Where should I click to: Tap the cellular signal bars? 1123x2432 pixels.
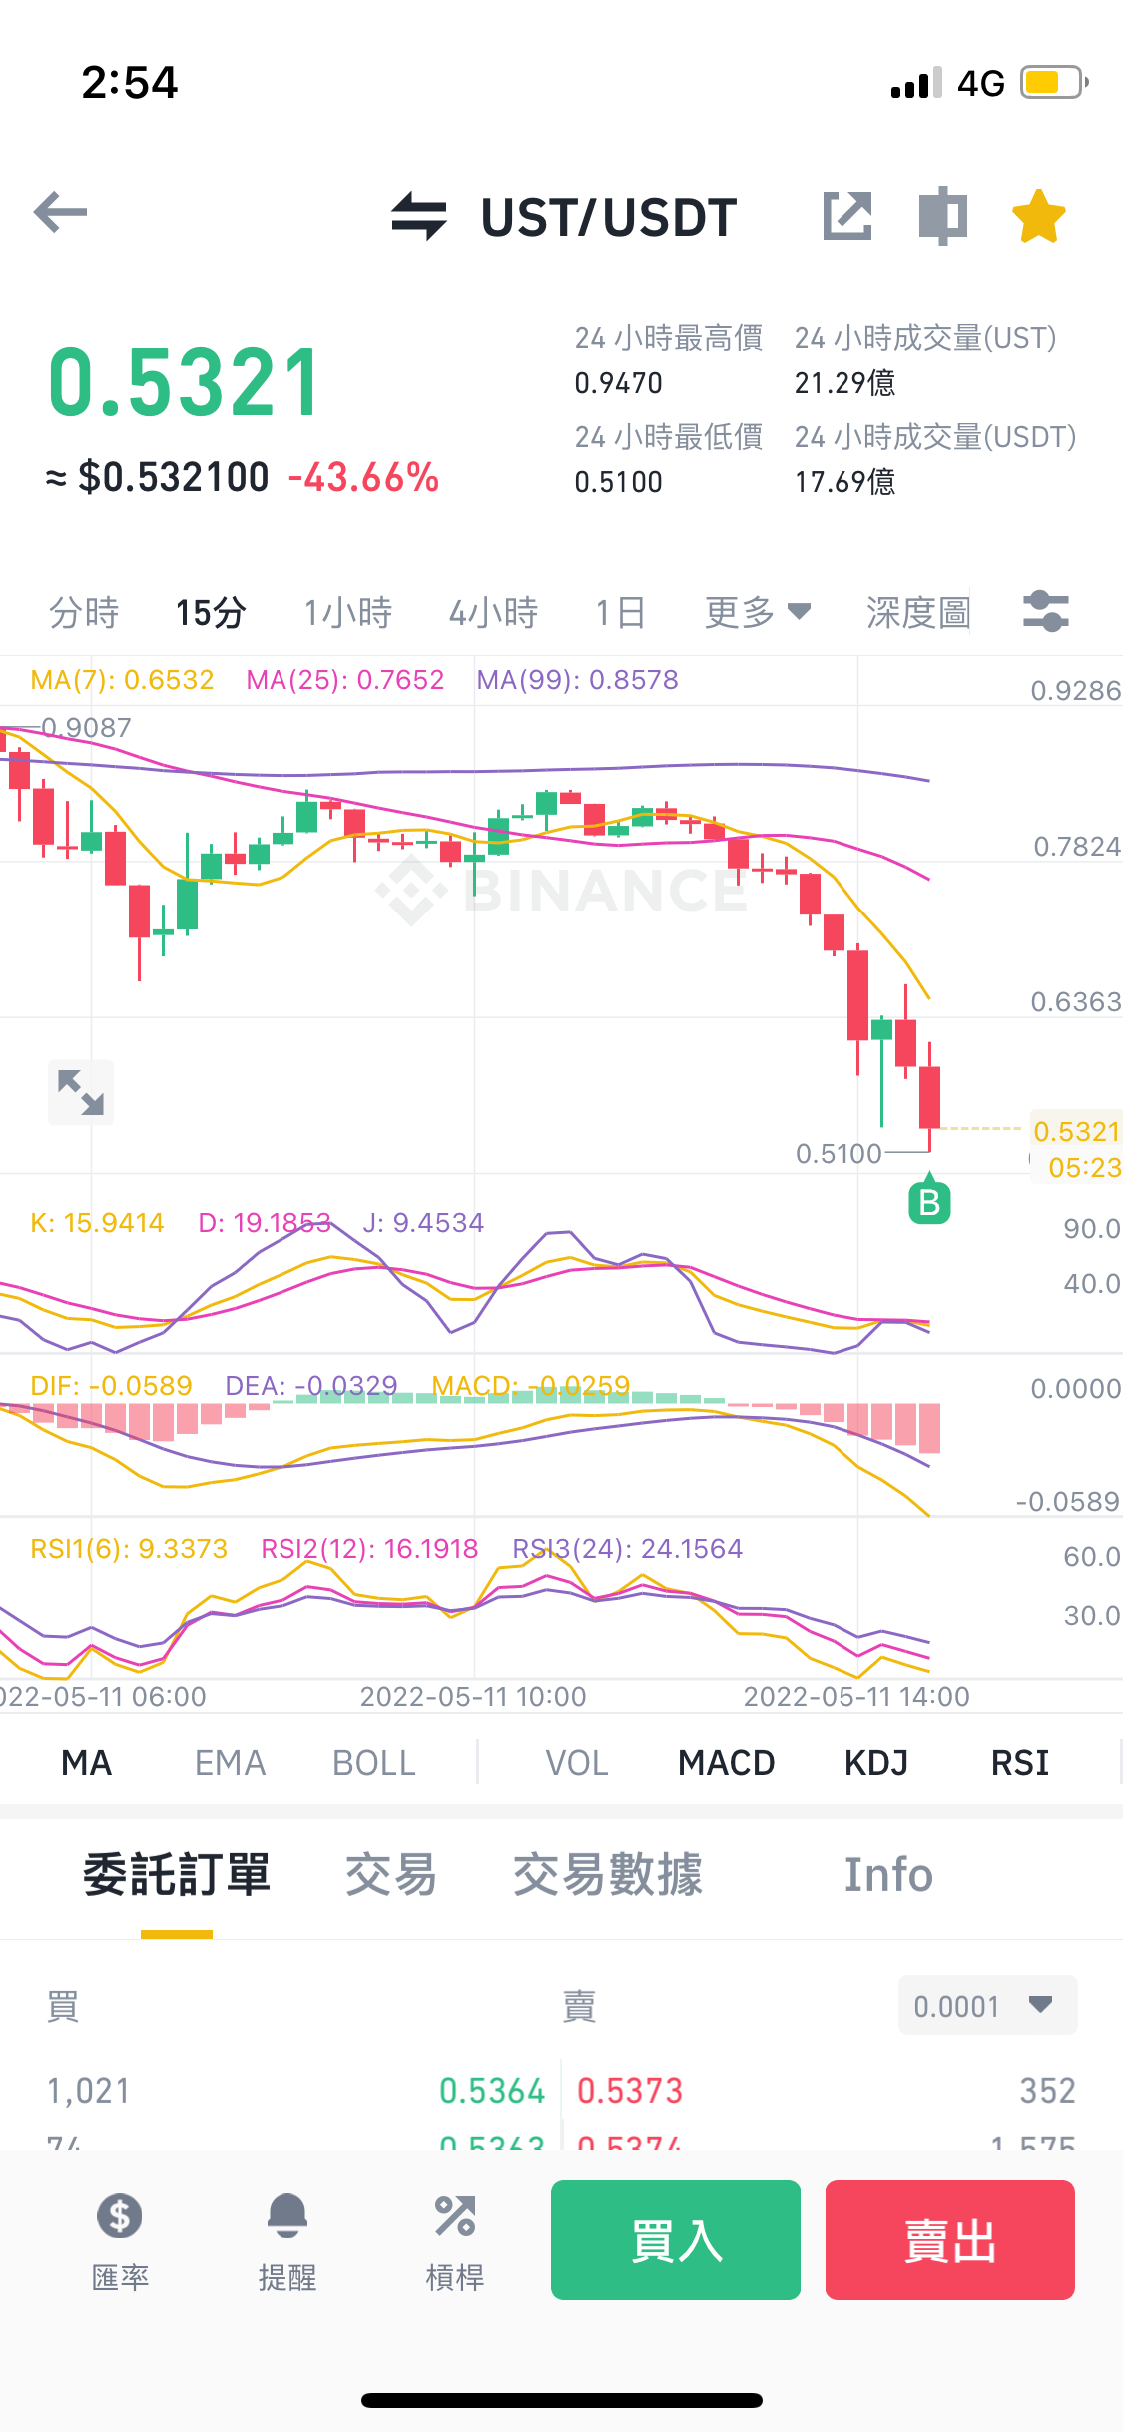916,83
